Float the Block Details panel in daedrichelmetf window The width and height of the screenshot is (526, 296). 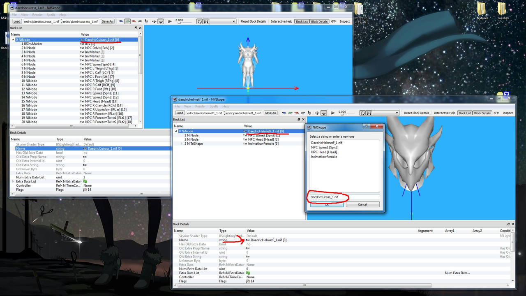click(x=508, y=224)
